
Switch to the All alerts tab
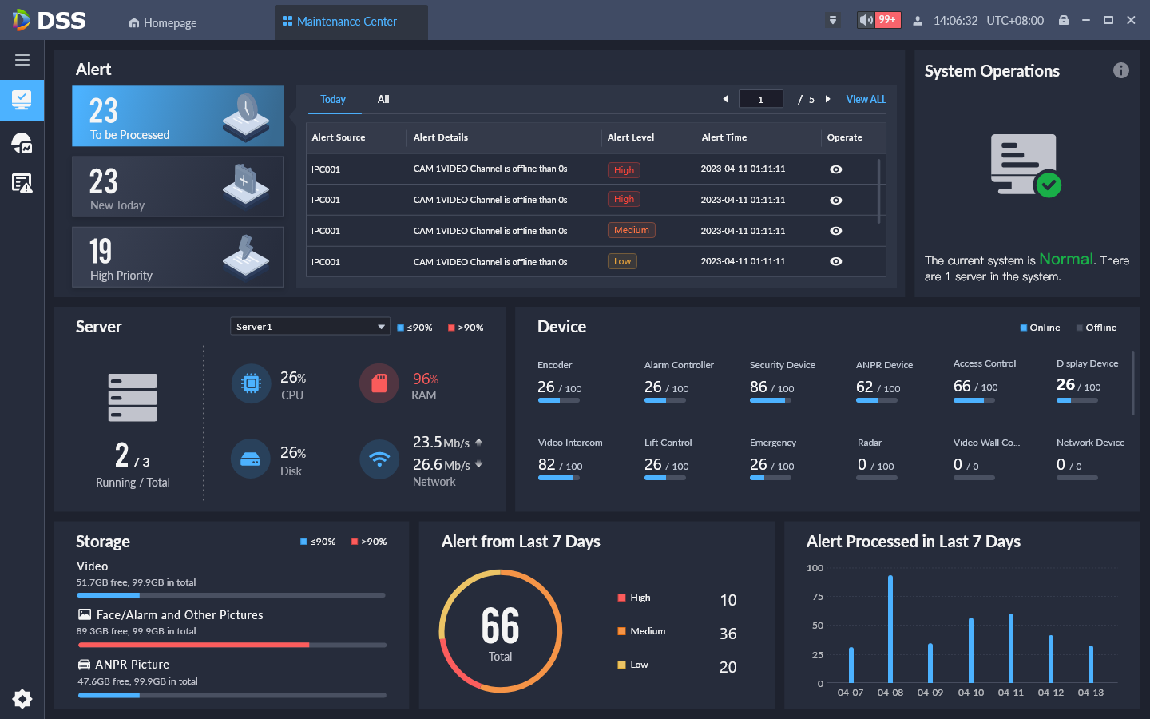[383, 99]
